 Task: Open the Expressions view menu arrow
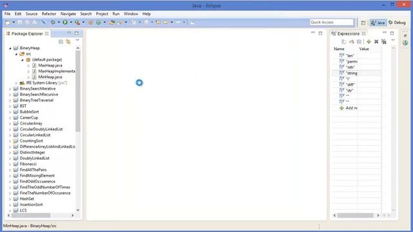[x=393, y=40]
